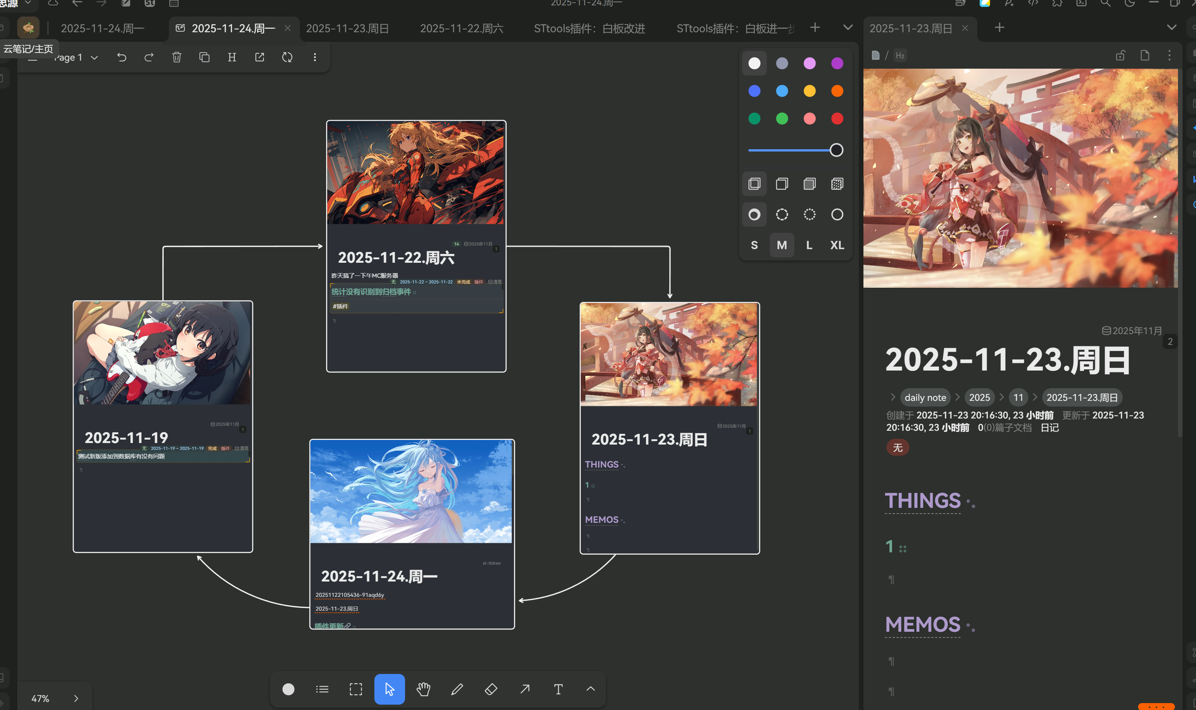Click the 2025-11-19 card image

click(x=163, y=353)
